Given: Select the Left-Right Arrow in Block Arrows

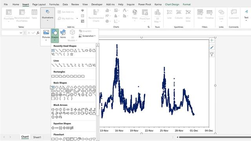Looking at the screenshot, I should [68, 110].
